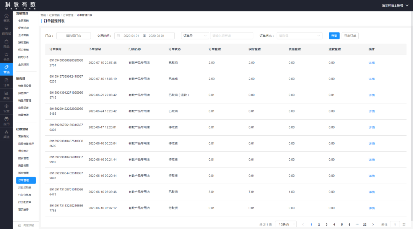Open the 渠道 network icon
413x229 pixels.
7,132
